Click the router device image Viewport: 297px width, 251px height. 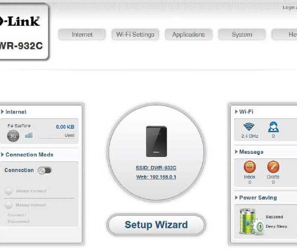coord(156,141)
